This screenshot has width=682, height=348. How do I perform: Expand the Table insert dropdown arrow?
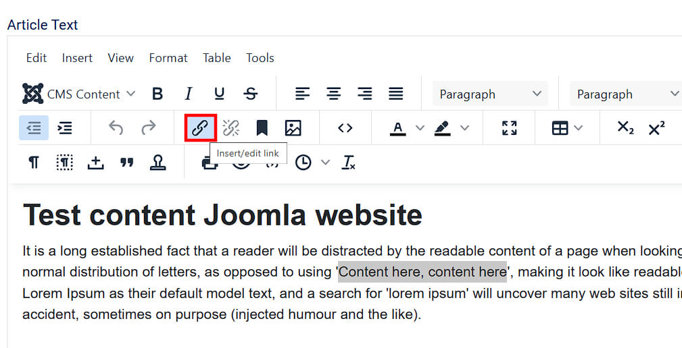pyautogui.click(x=579, y=128)
